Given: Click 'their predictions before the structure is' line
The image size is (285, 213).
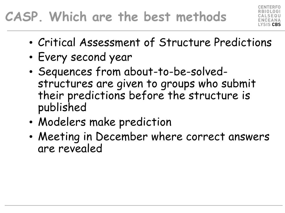Looking at the screenshot, I should (144, 96).
